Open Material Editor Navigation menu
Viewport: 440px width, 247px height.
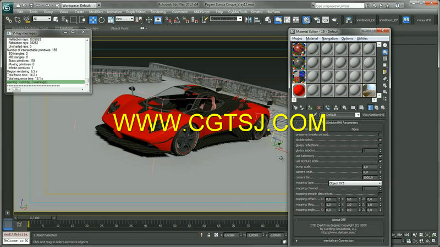tap(329, 38)
